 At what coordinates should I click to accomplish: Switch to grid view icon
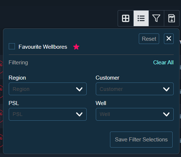[126, 19]
